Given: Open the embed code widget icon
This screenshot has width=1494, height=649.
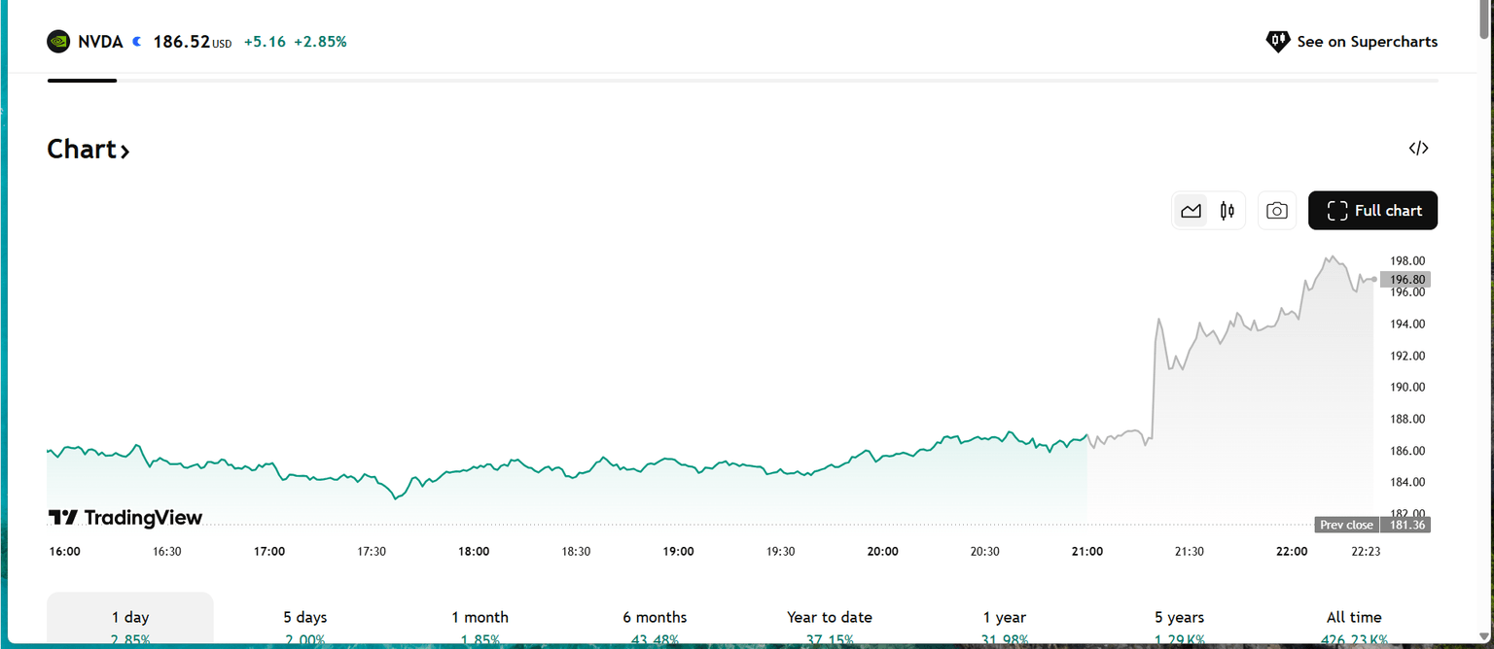Looking at the screenshot, I should (x=1418, y=149).
